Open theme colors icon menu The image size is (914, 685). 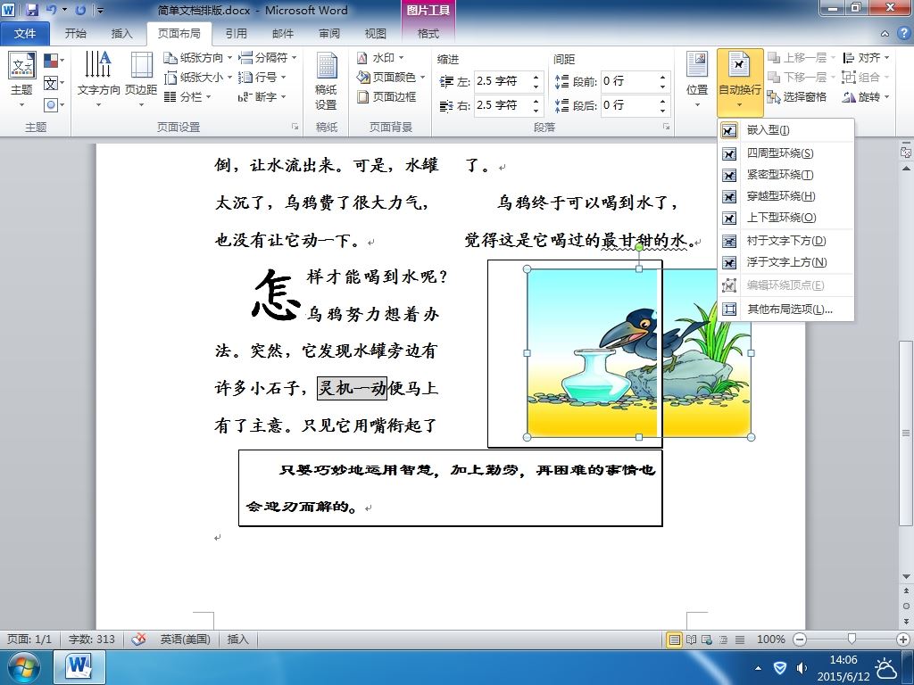(54, 60)
